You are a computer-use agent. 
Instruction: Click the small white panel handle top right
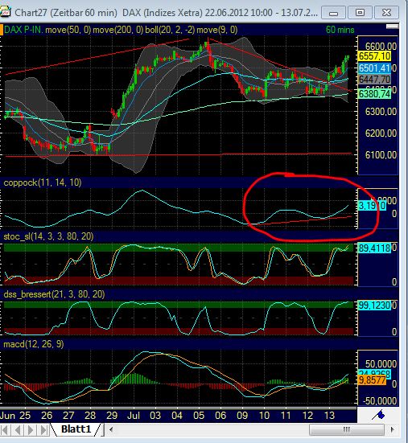coord(392,27)
